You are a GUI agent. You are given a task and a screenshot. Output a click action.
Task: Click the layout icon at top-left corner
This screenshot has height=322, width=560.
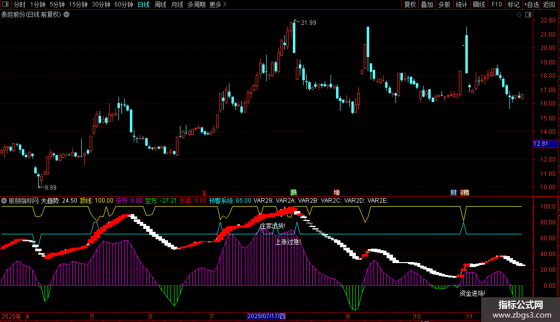pos(5,5)
